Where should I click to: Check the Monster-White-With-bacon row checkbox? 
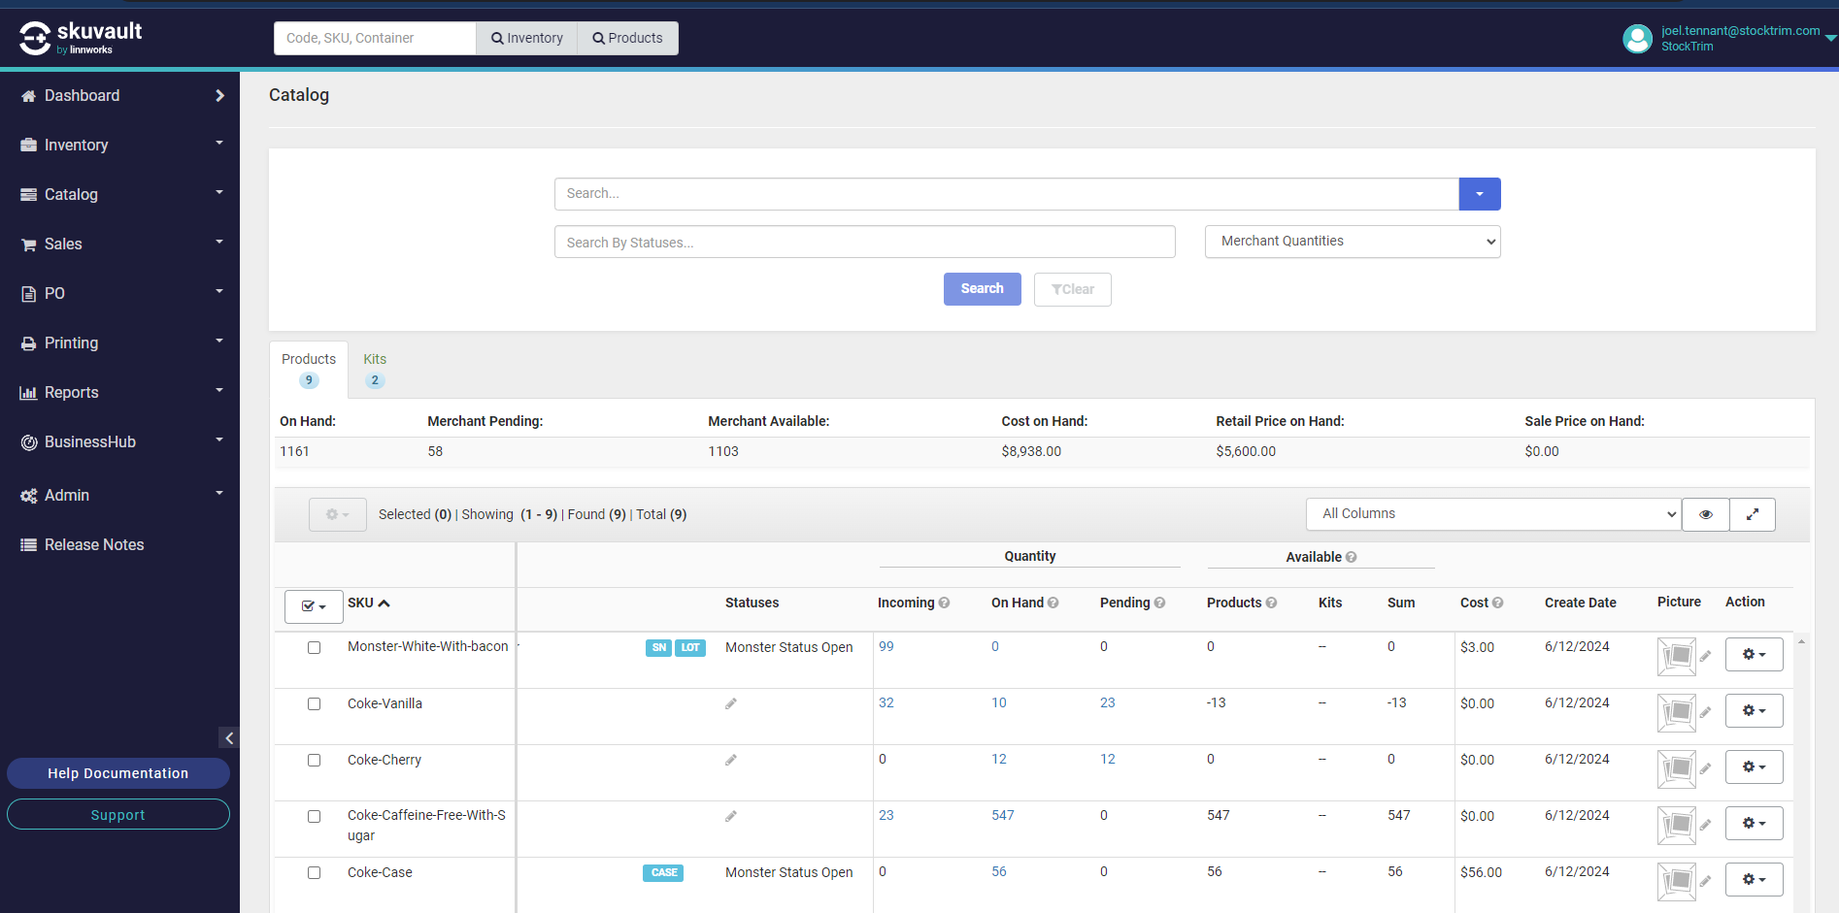coord(314,648)
